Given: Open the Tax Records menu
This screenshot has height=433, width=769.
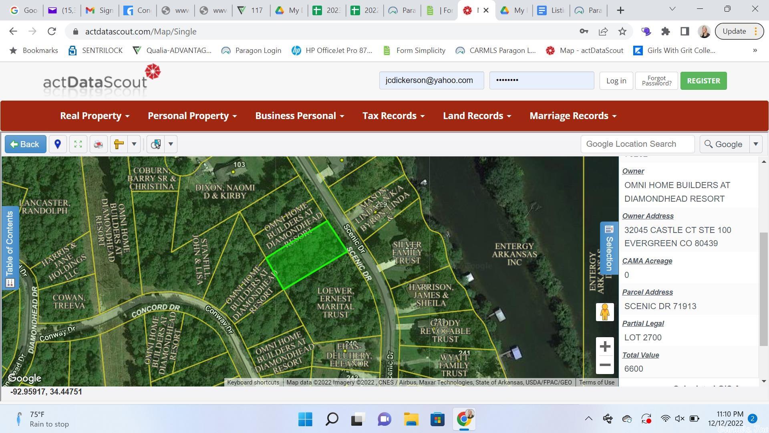Looking at the screenshot, I should pos(393,116).
